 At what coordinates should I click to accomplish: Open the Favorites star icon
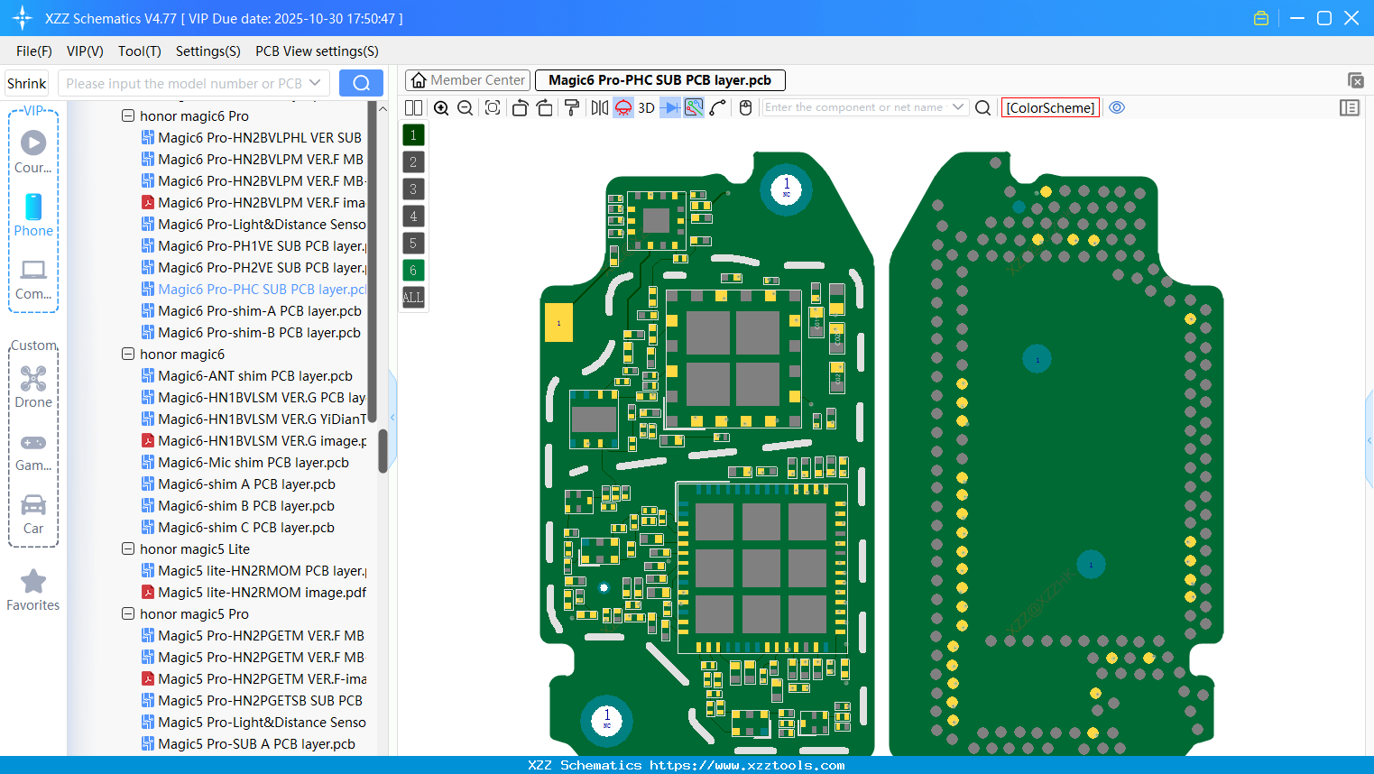tap(33, 590)
